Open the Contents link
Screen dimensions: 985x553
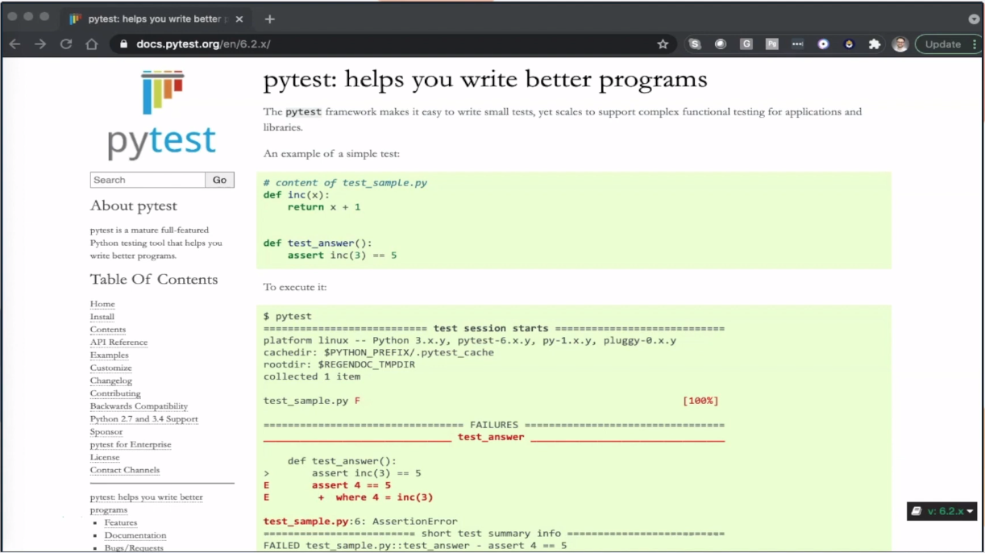[x=108, y=330]
